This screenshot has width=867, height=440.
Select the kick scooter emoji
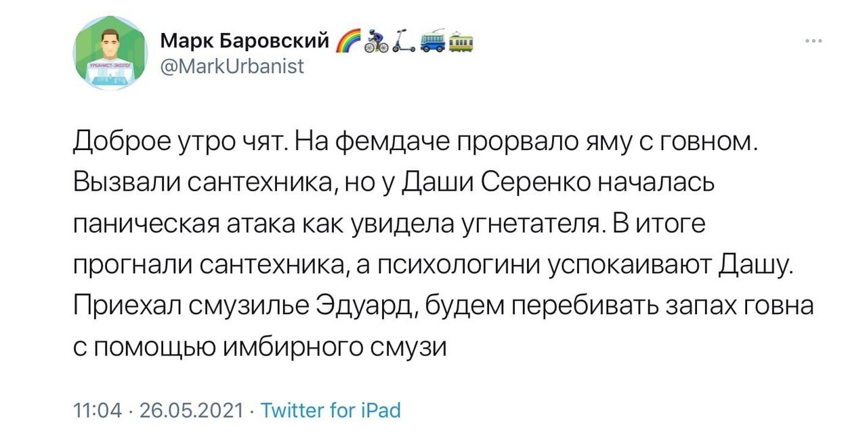[x=404, y=42]
